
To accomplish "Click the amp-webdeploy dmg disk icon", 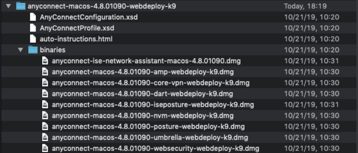I will click(45, 72).
